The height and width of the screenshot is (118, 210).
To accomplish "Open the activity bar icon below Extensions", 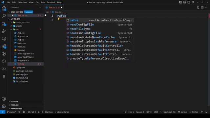I will [4, 54].
